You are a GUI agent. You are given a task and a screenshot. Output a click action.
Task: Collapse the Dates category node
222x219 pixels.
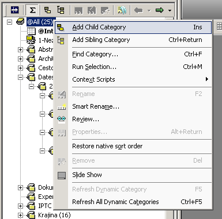point(20,77)
